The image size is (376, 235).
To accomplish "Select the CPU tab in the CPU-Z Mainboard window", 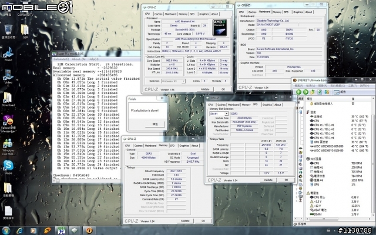I will point(241,12).
